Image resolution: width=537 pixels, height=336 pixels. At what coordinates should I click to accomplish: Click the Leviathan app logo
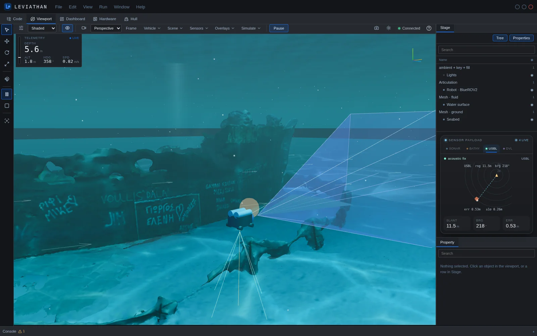tap(8, 7)
